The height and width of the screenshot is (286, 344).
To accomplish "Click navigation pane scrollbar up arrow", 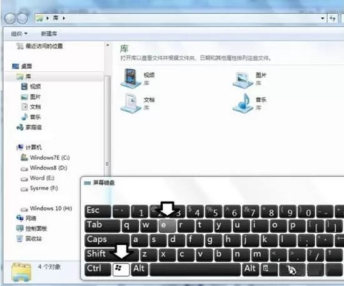I will [x=108, y=45].
